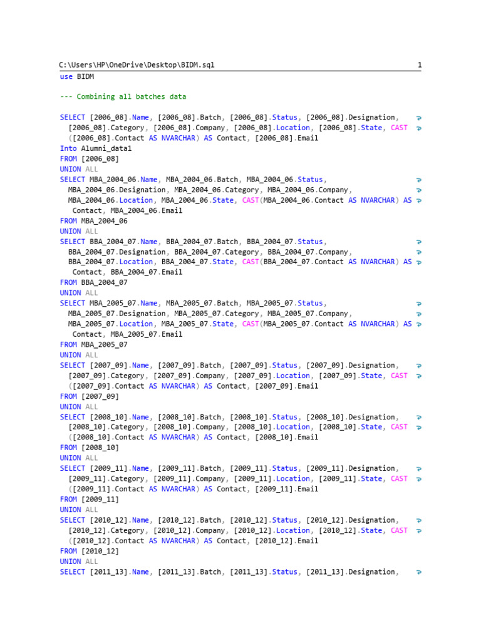The width and height of the screenshot is (481, 641).
Task: Click 'MBA_2004_06.Designation' column
Action: (117, 190)
